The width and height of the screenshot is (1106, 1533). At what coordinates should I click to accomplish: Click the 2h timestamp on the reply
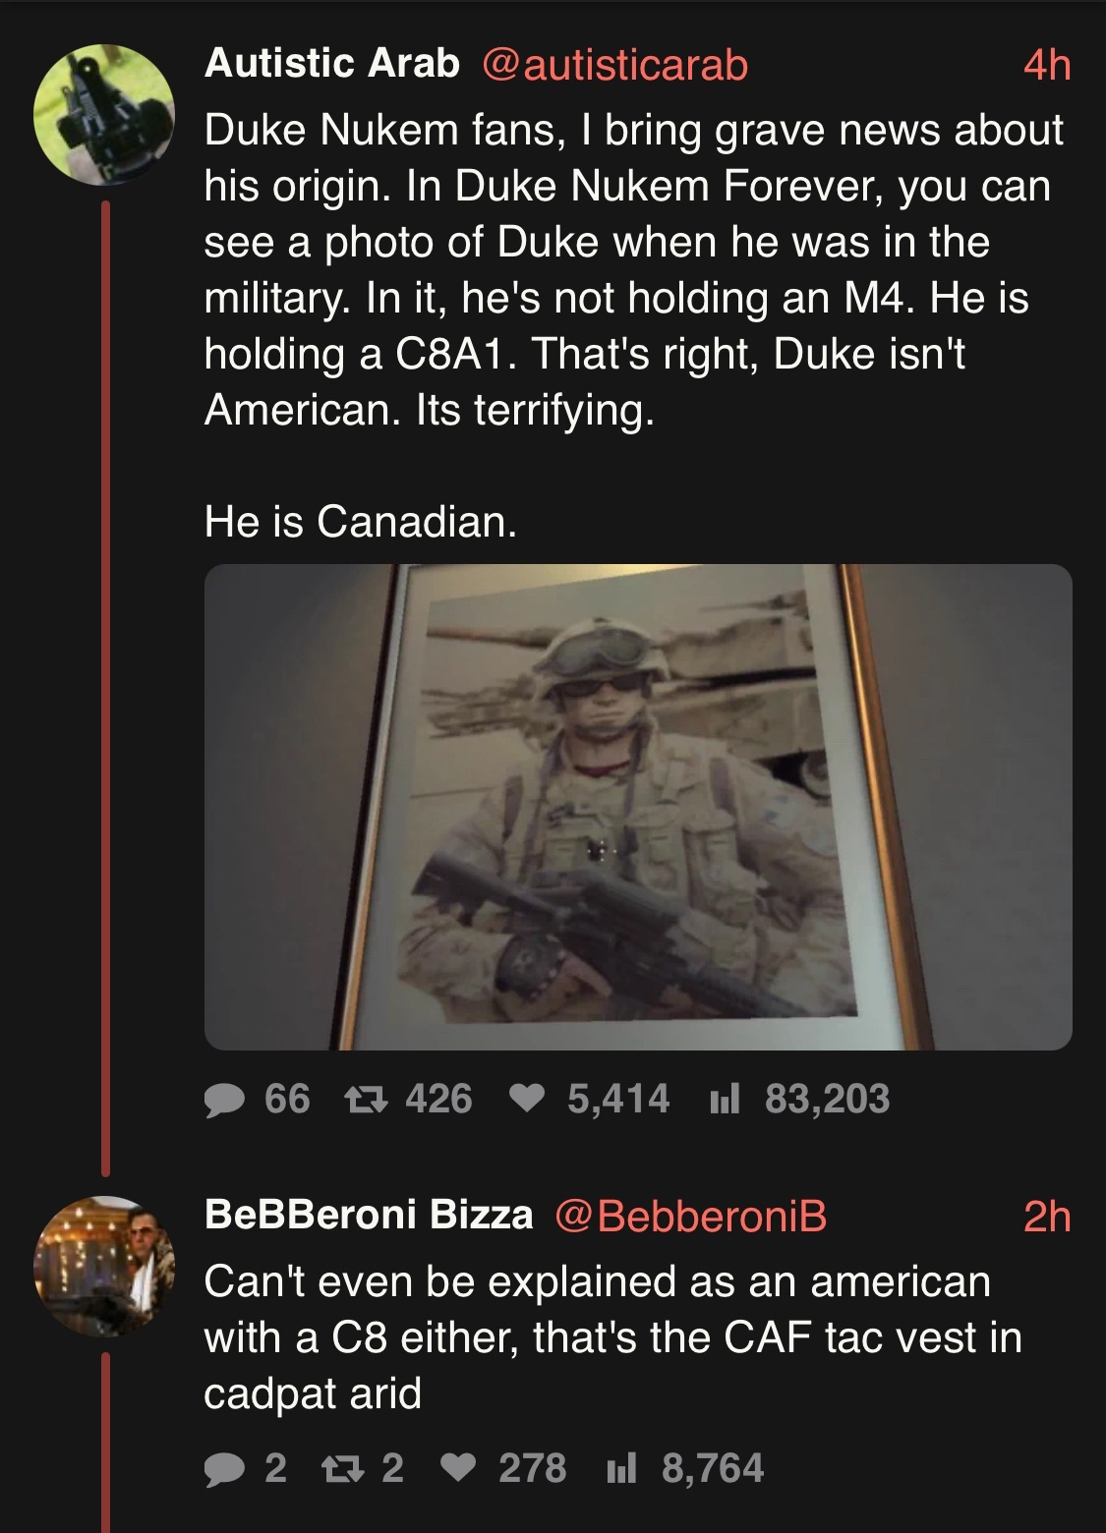1046,1218
